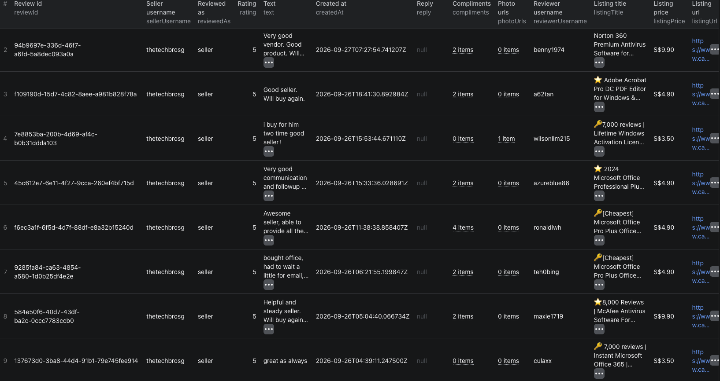Viewport: 720px width, 381px height.
Task: Select 'great as always' review text
Action: [x=285, y=361]
